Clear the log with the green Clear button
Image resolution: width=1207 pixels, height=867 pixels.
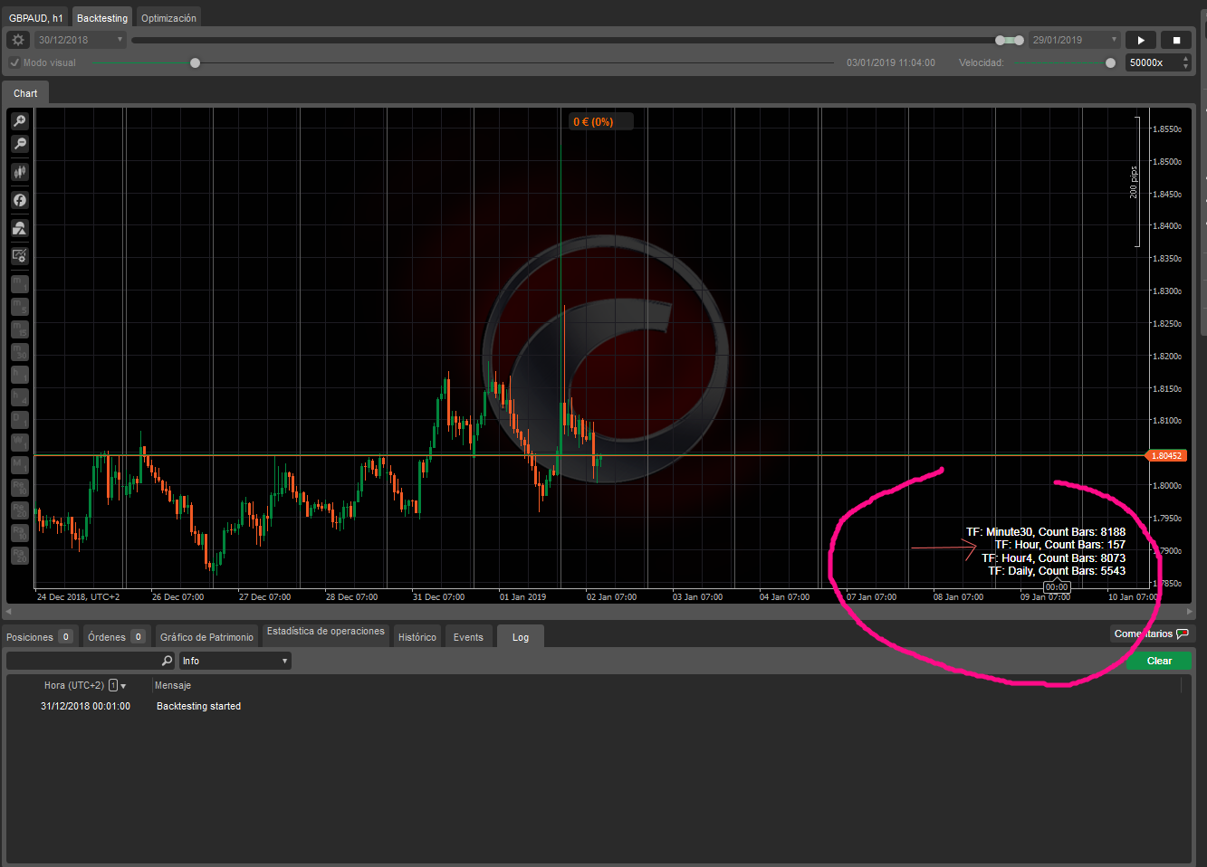click(x=1159, y=661)
